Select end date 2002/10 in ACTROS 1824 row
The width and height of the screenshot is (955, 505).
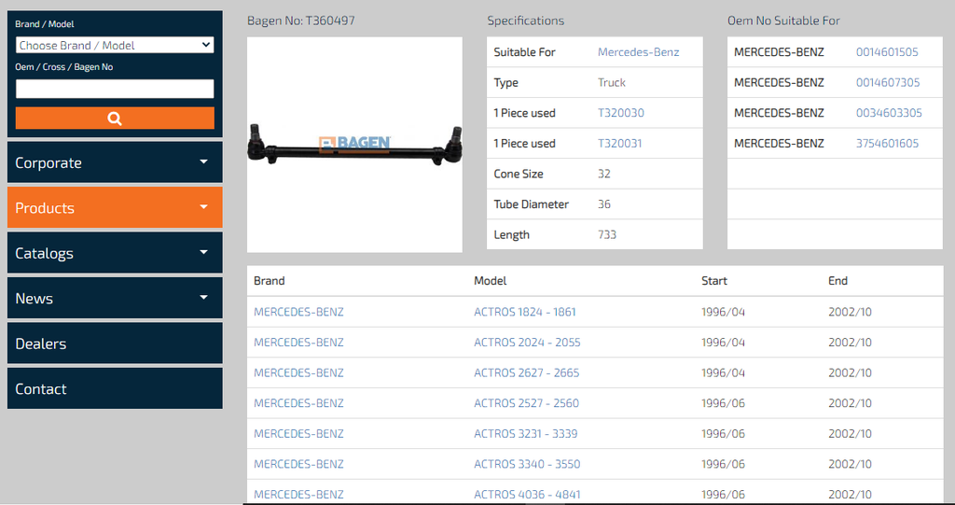[x=850, y=312]
